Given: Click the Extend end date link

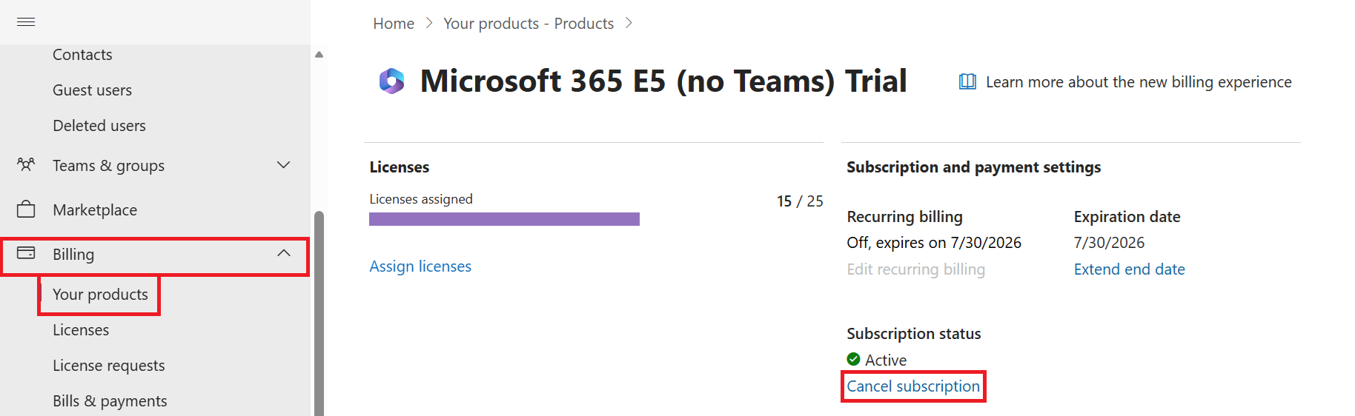Looking at the screenshot, I should (x=1129, y=269).
